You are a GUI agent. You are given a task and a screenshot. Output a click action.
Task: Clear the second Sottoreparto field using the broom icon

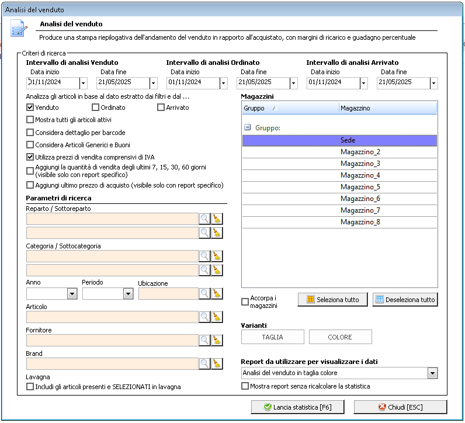click(x=217, y=233)
